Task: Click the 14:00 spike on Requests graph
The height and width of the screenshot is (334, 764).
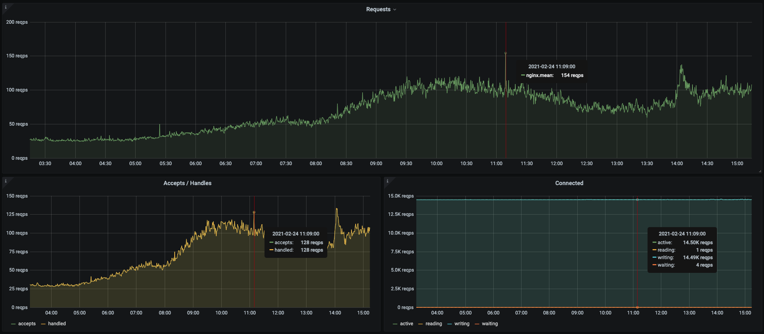Action: pyautogui.click(x=681, y=65)
